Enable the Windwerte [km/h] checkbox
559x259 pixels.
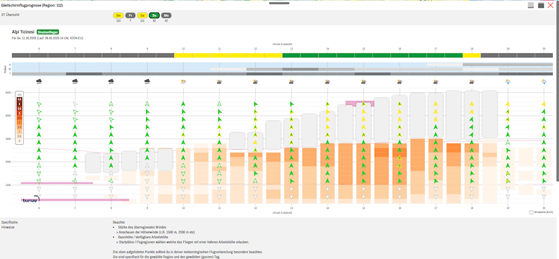click(532, 212)
